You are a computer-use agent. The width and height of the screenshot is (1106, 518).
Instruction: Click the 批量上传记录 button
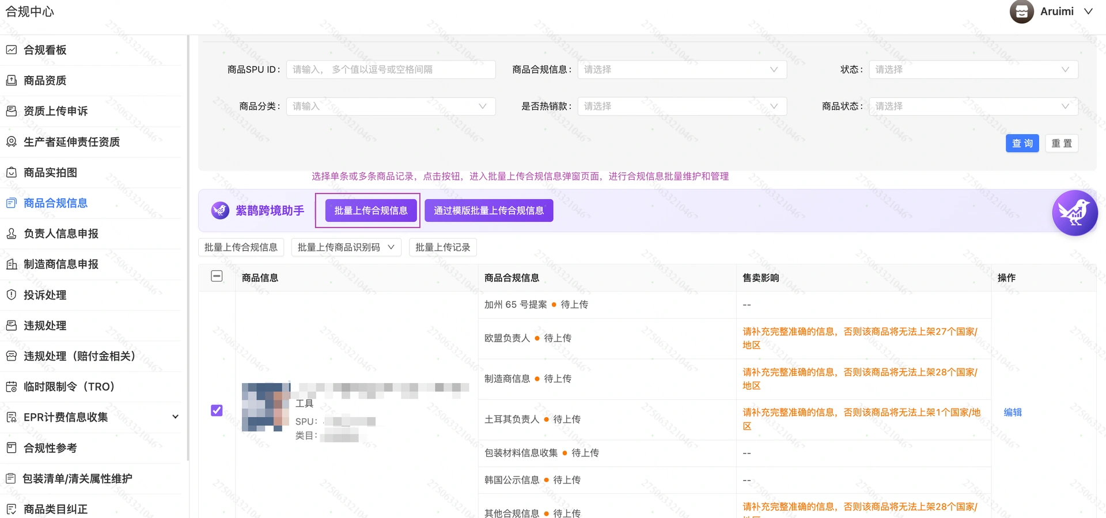click(x=443, y=247)
